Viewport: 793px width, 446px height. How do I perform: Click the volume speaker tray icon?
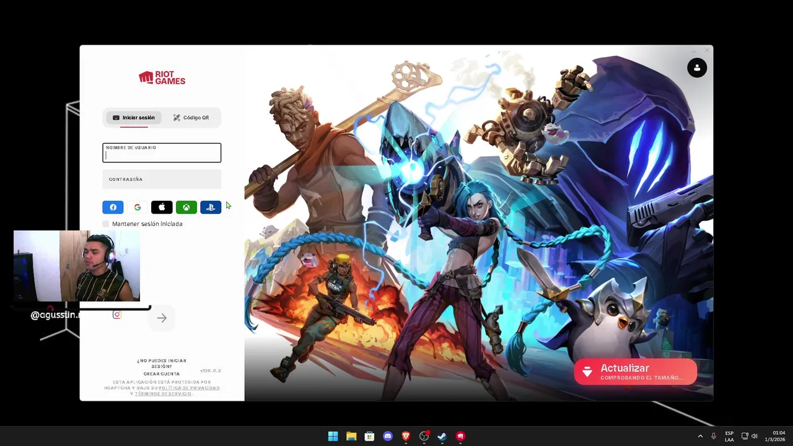point(755,436)
